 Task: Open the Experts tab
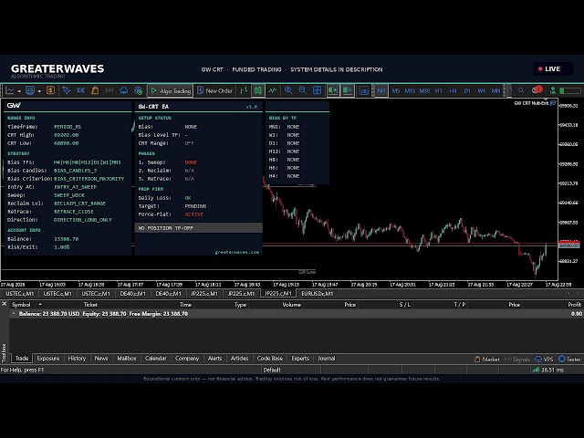(x=300, y=359)
